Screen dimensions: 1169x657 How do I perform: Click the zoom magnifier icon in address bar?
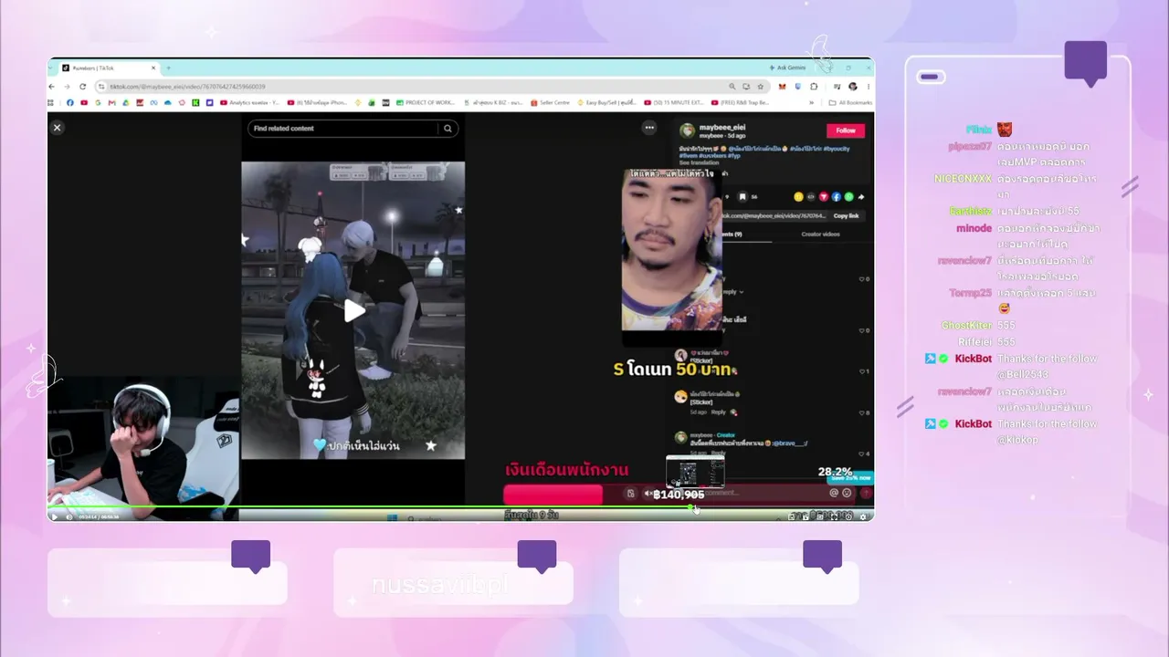(732, 87)
